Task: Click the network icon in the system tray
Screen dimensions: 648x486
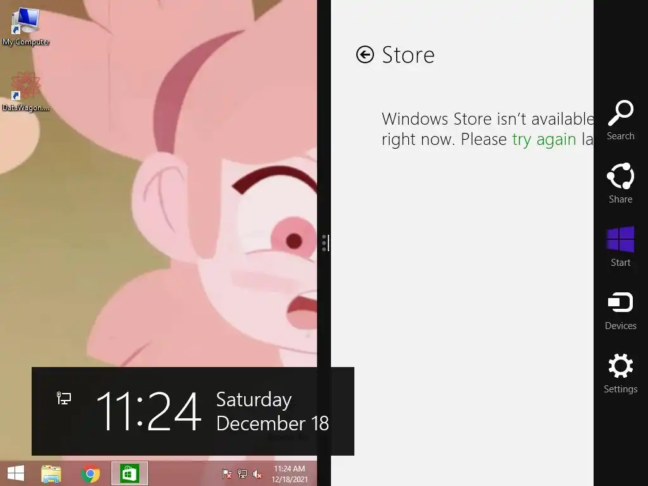Action: click(242, 474)
